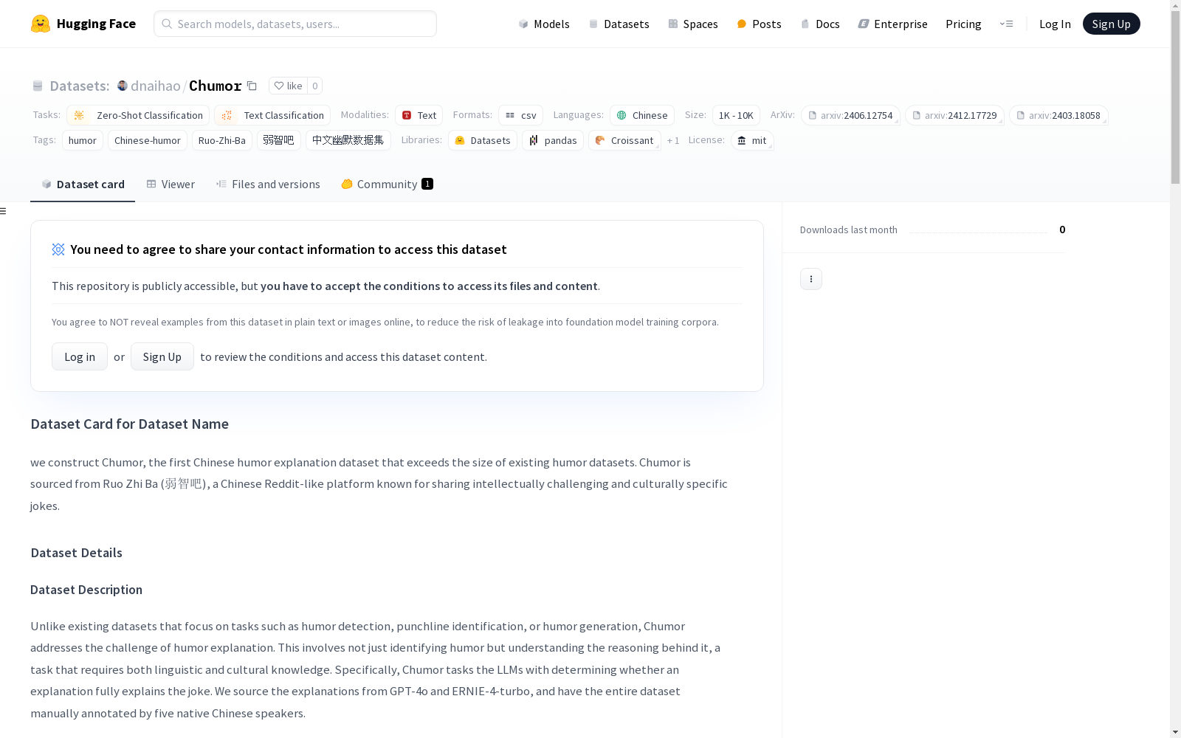Select the pandas library tag
This screenshot has height=738, width=1181.
click(553, 140)
